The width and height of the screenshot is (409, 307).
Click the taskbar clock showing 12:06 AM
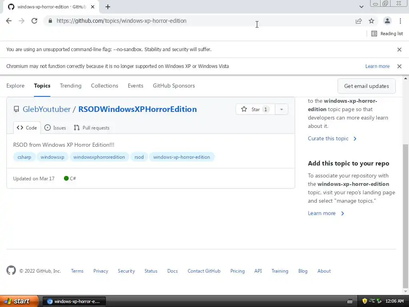tap(394, 301)
